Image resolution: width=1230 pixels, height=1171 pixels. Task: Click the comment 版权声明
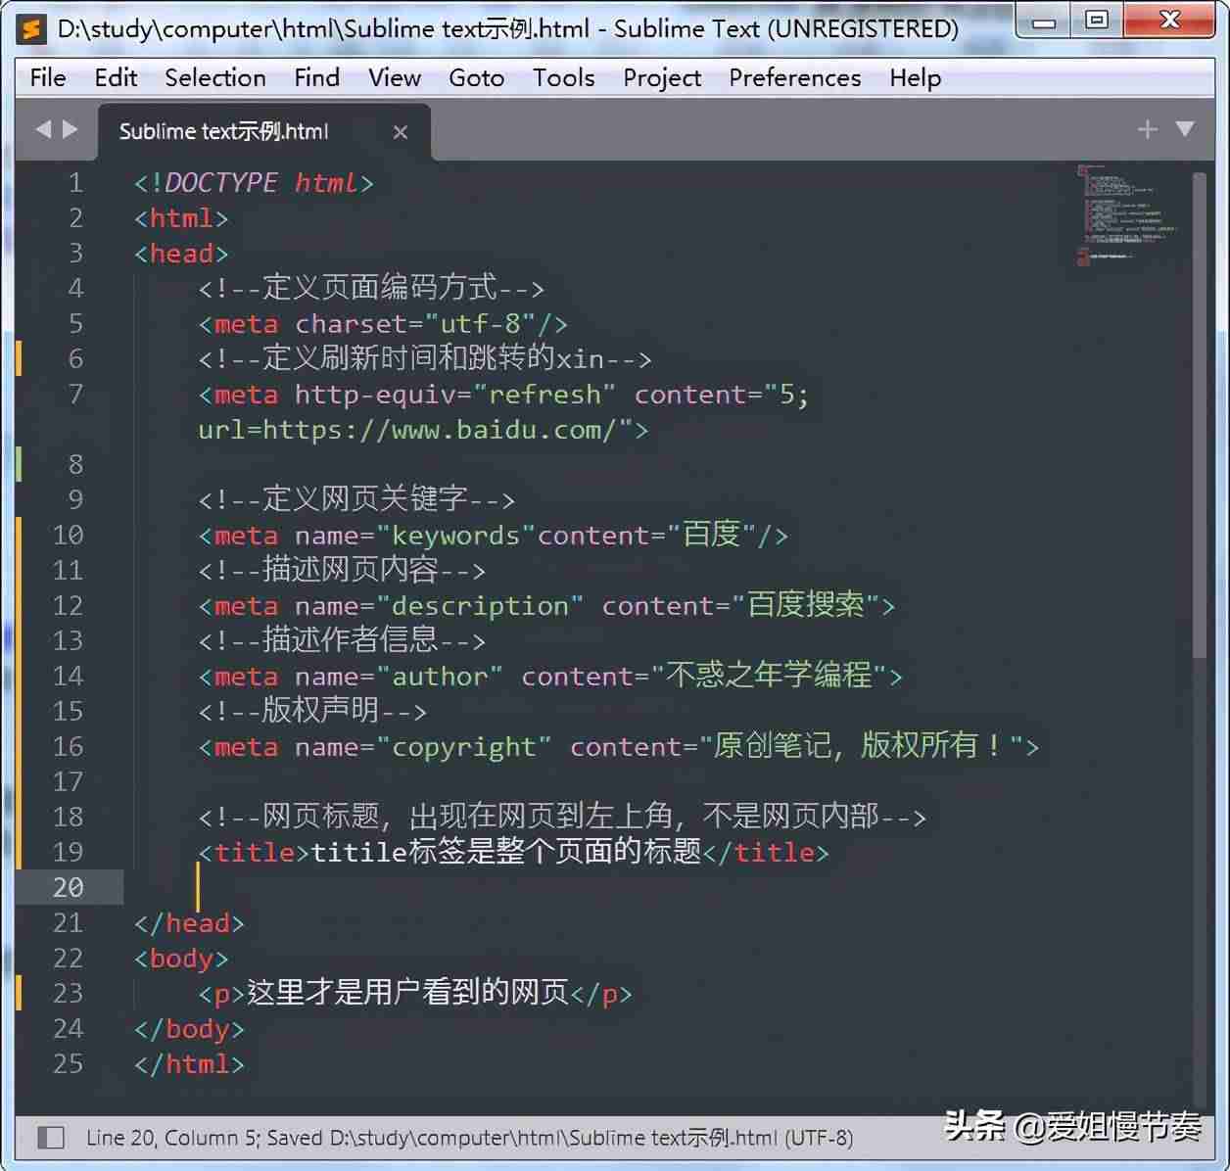click(x=312, y=711)
